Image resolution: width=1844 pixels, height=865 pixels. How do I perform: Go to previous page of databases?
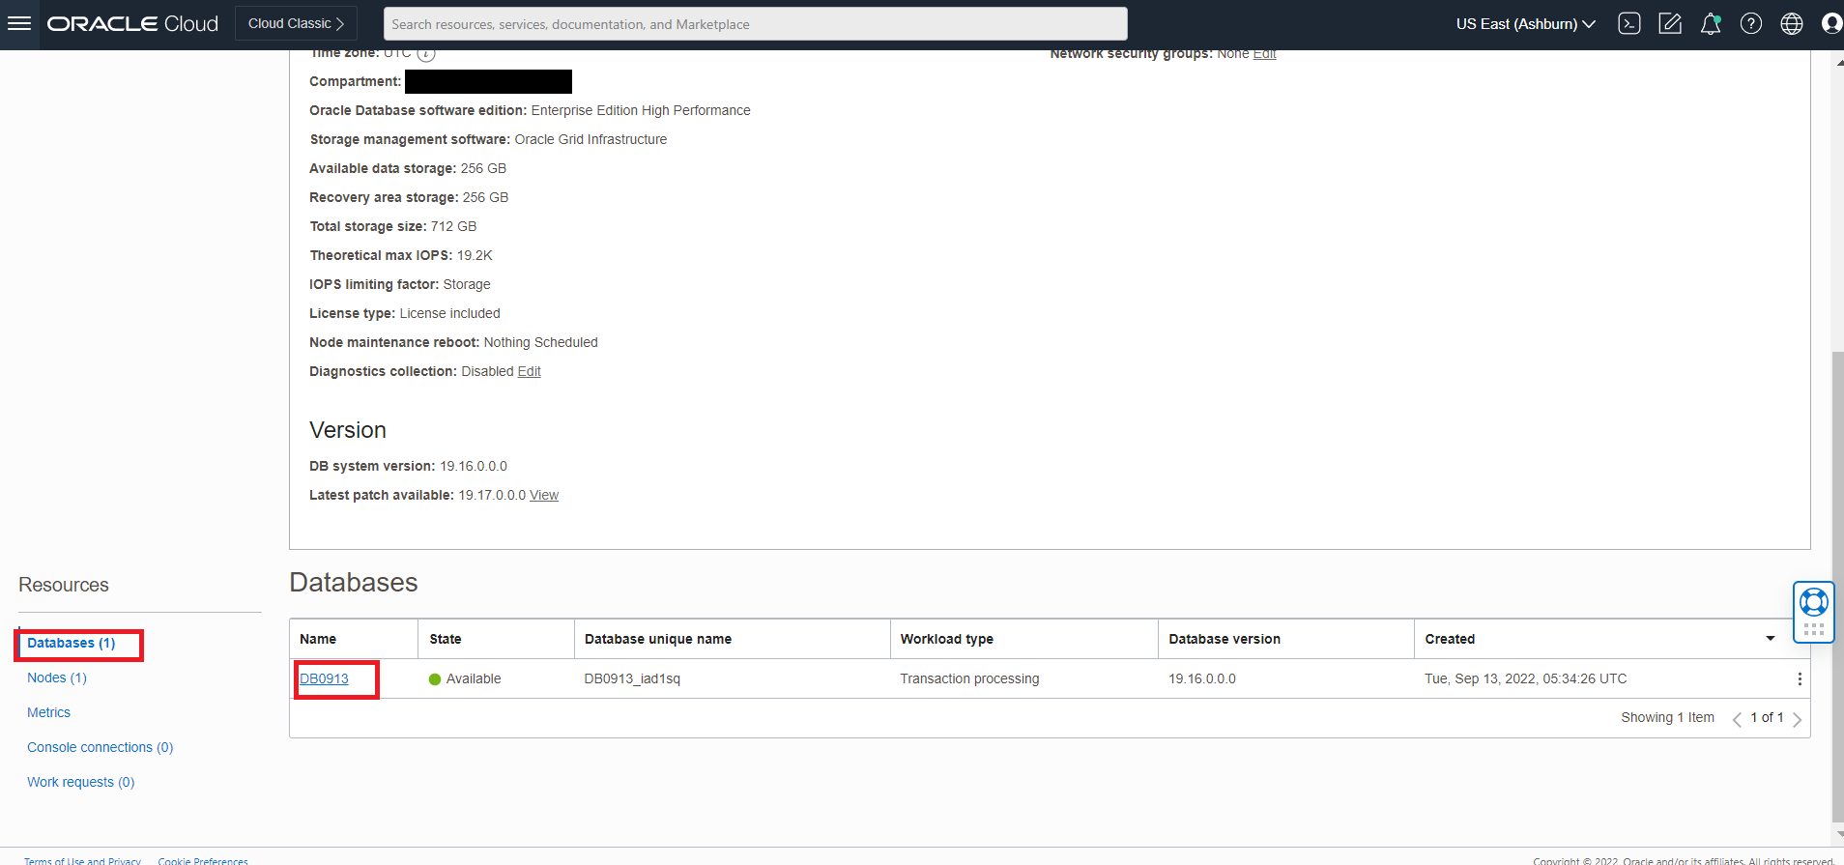click(1737, 719)
